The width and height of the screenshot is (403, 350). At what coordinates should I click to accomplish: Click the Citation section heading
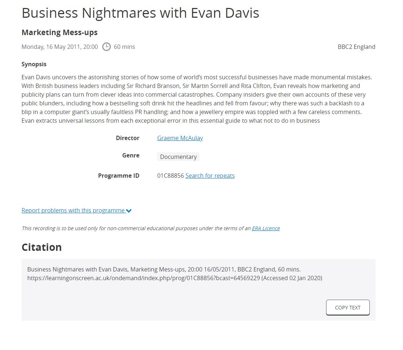42,247
